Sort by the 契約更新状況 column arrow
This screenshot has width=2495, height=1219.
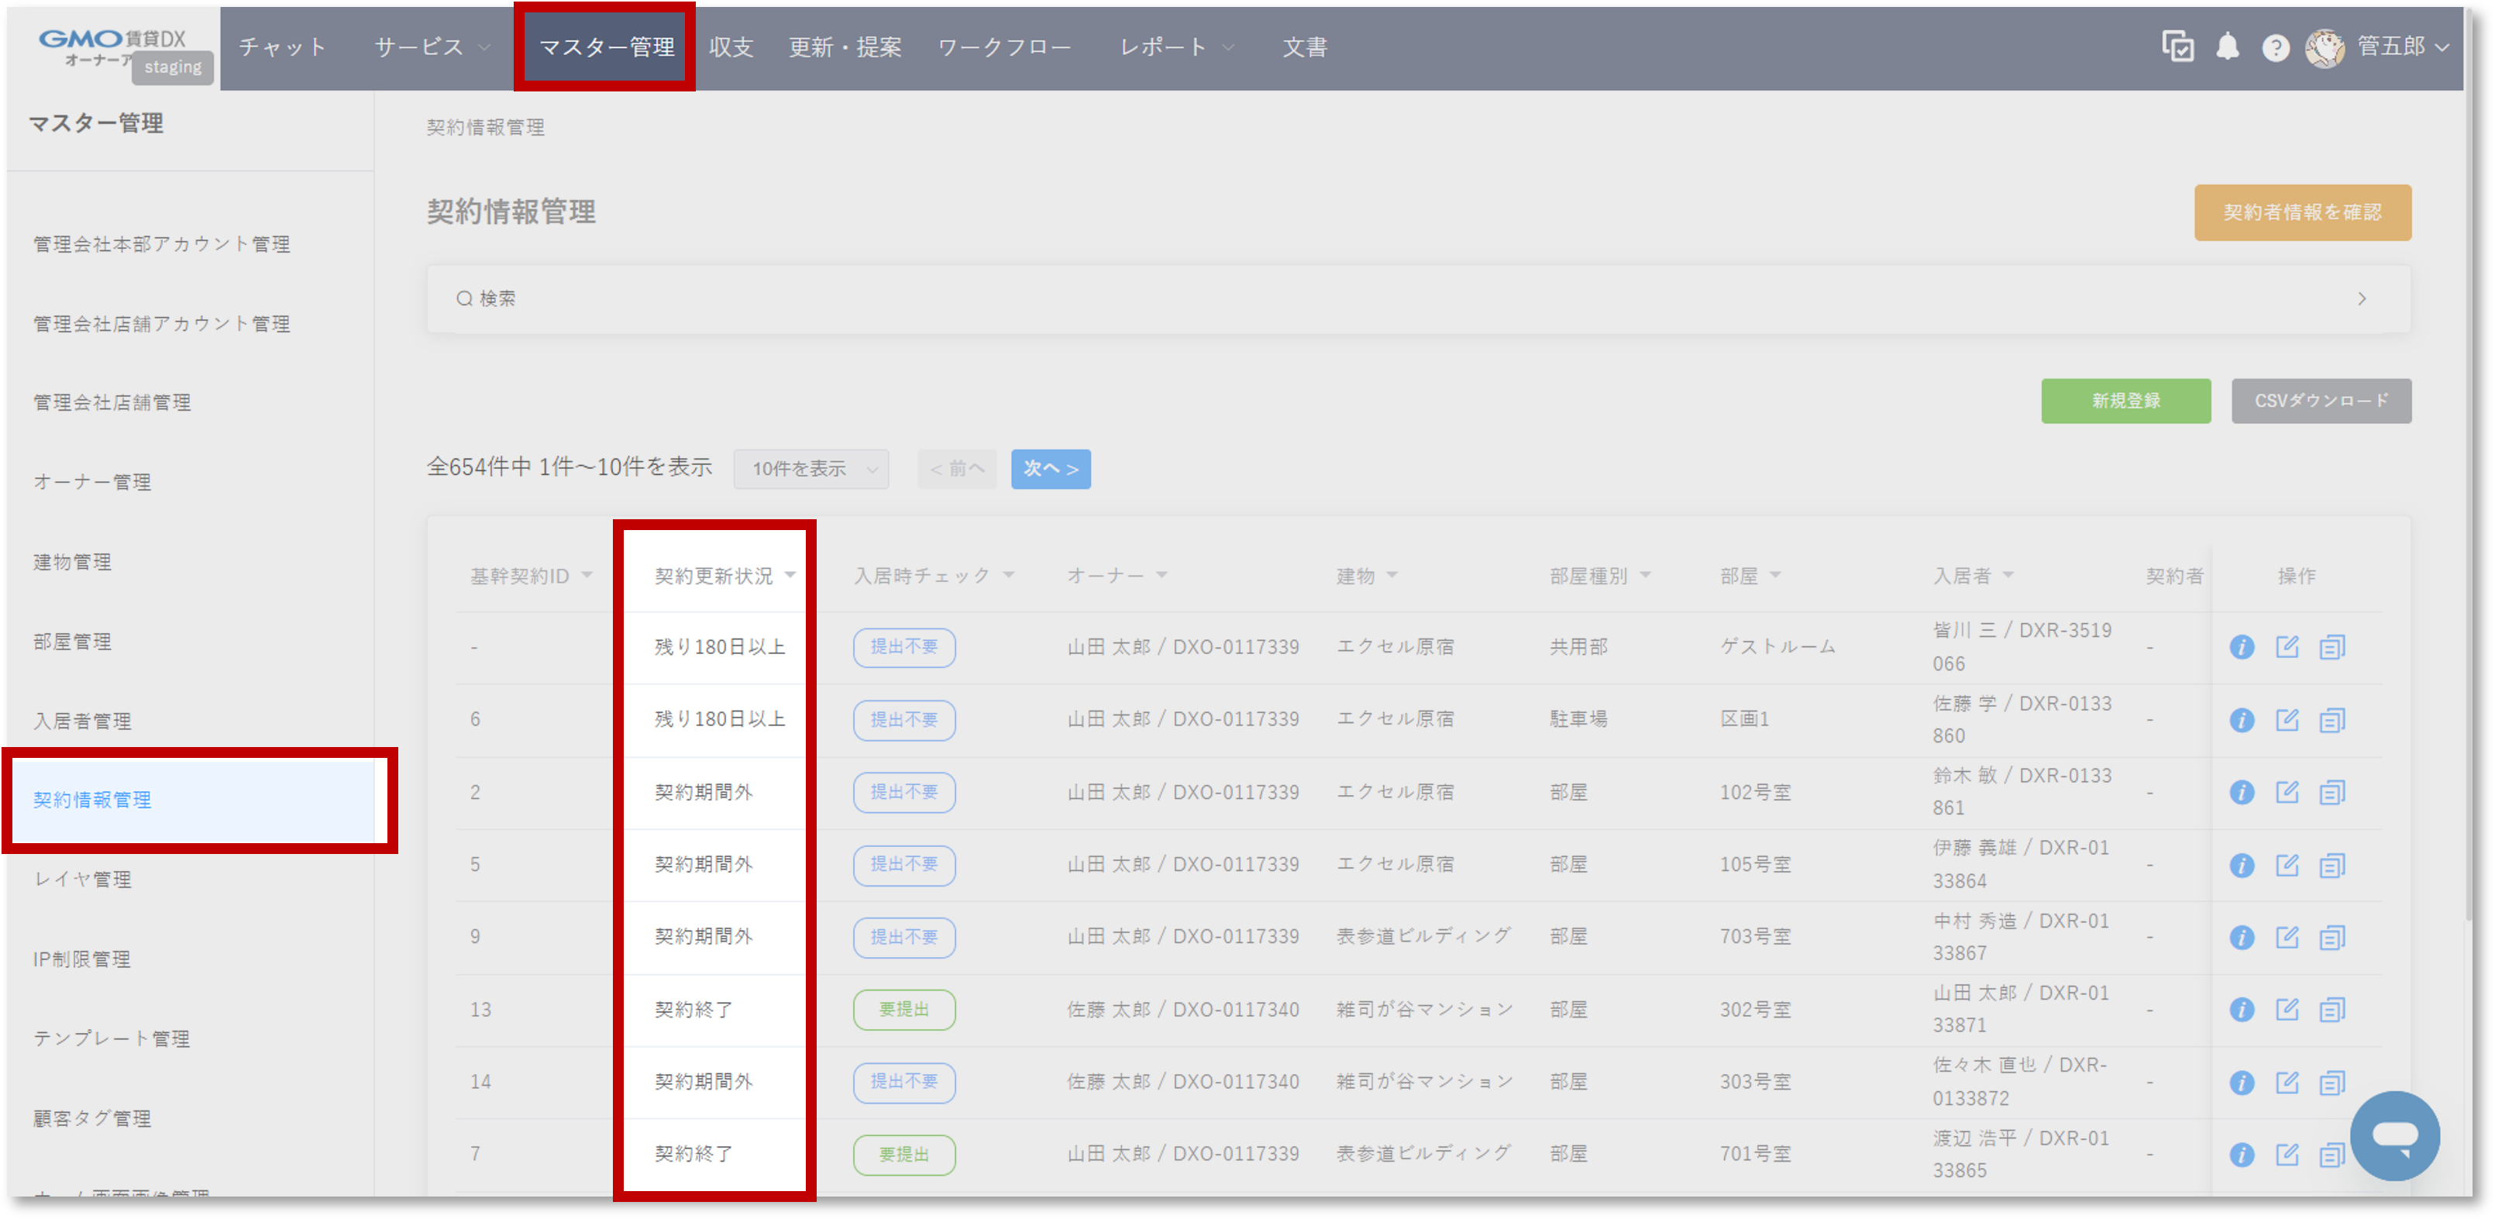click(x=792, y=574)
